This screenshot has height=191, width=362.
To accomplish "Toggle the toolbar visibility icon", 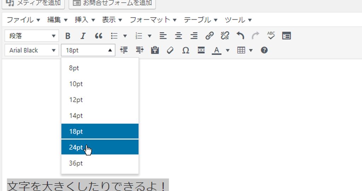I will 286,36.
